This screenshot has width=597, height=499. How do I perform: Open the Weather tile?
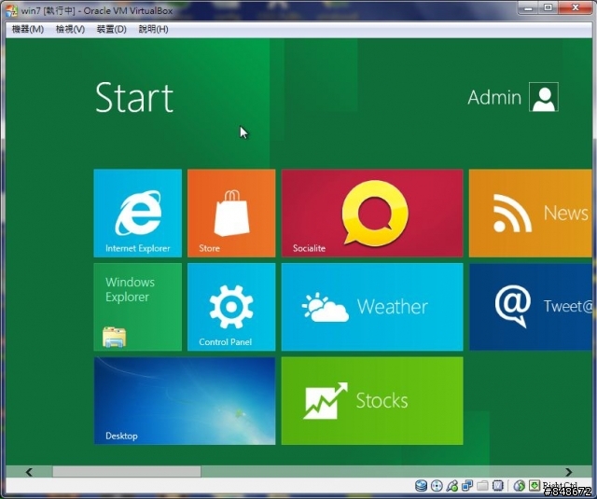[x=372, y=307]
